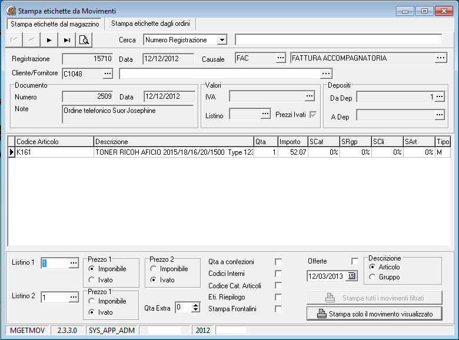Click the Listino 2 input field
This screenshot has width=459, height=340.
click(x=55, y=297)
